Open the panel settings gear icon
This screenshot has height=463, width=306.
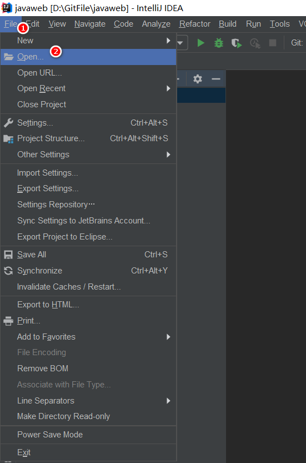[x=197, y=79]
